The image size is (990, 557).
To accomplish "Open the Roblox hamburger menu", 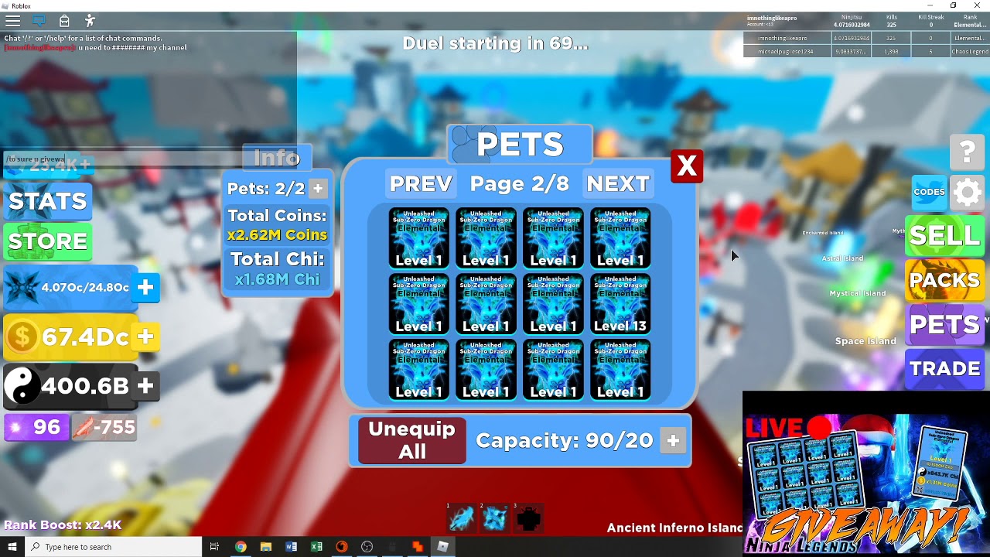I will click(x=13, y=21).
